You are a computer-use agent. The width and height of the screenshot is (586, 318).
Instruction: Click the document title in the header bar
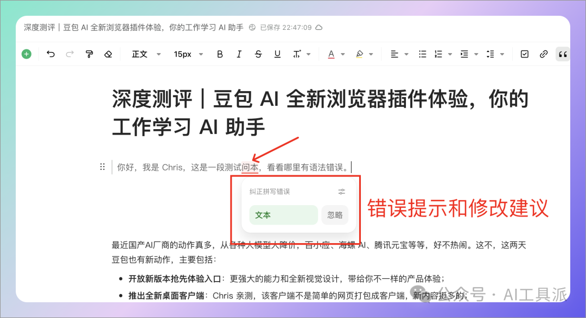pos(133,27)
